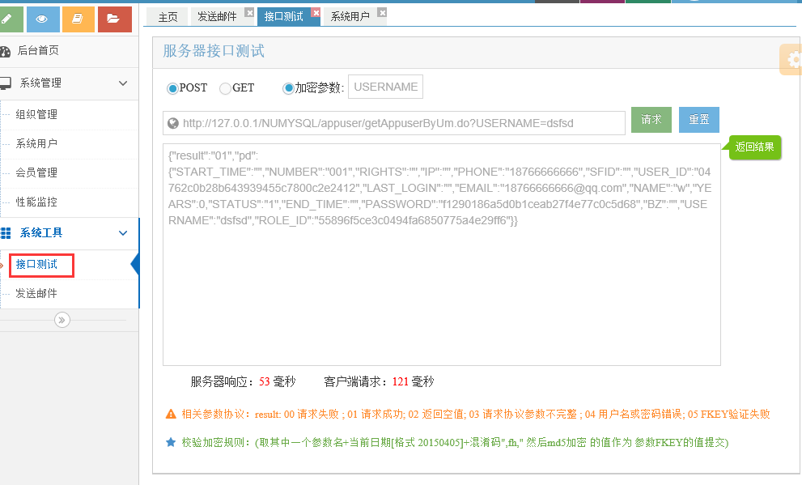This screenshot has width=802, height=485.
Task: Click the request URL input field
Action: tap(394, 123)
